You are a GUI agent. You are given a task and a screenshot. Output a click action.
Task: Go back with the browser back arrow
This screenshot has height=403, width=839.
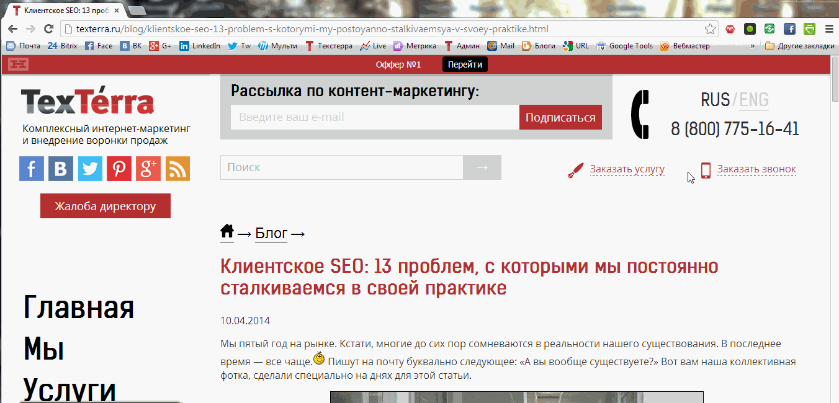coord(12,29)
